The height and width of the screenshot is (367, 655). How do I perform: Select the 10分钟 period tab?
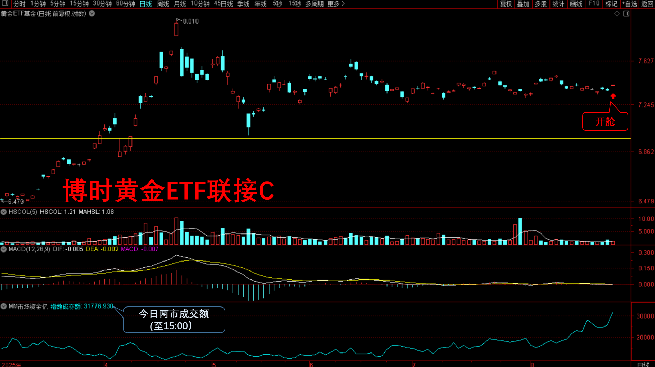click(200, 4)
